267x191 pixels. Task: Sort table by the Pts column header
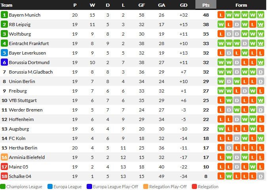pos(206,5)
